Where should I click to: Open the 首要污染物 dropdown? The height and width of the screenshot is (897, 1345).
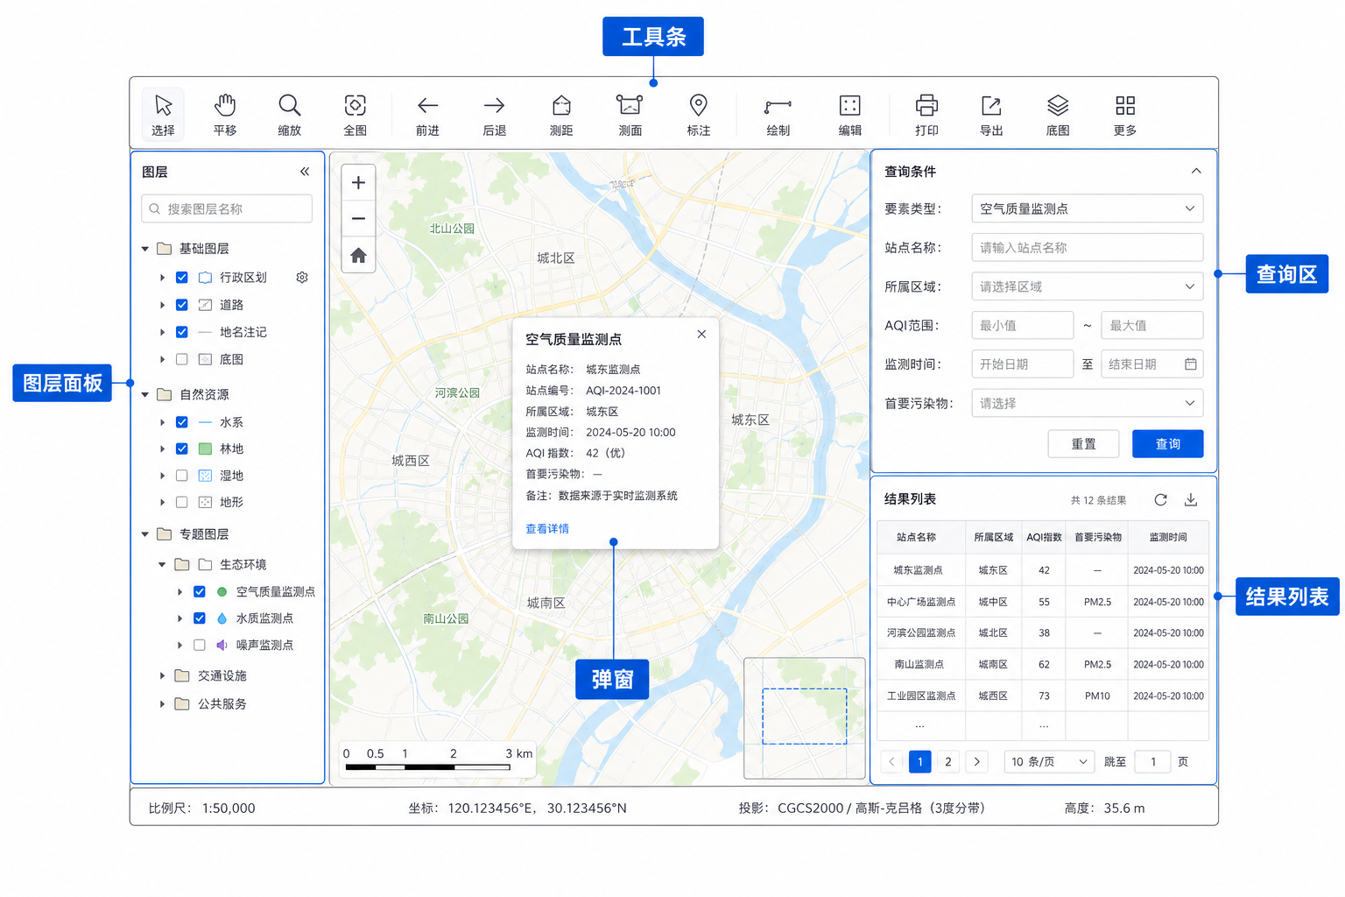[x=1088, y=403]
